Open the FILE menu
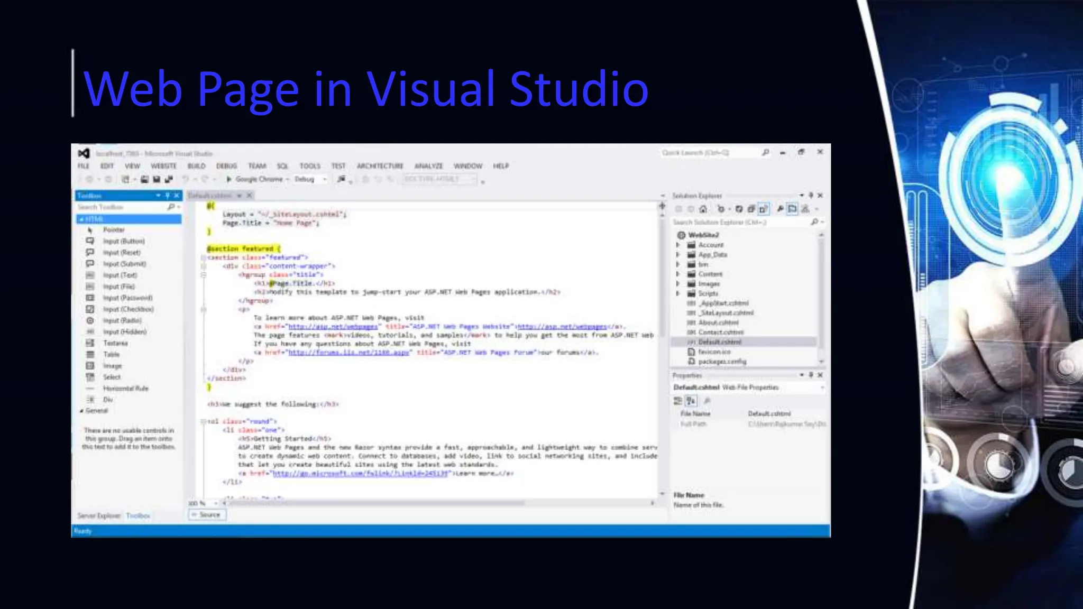1083x609 pixels. (84, 166)
